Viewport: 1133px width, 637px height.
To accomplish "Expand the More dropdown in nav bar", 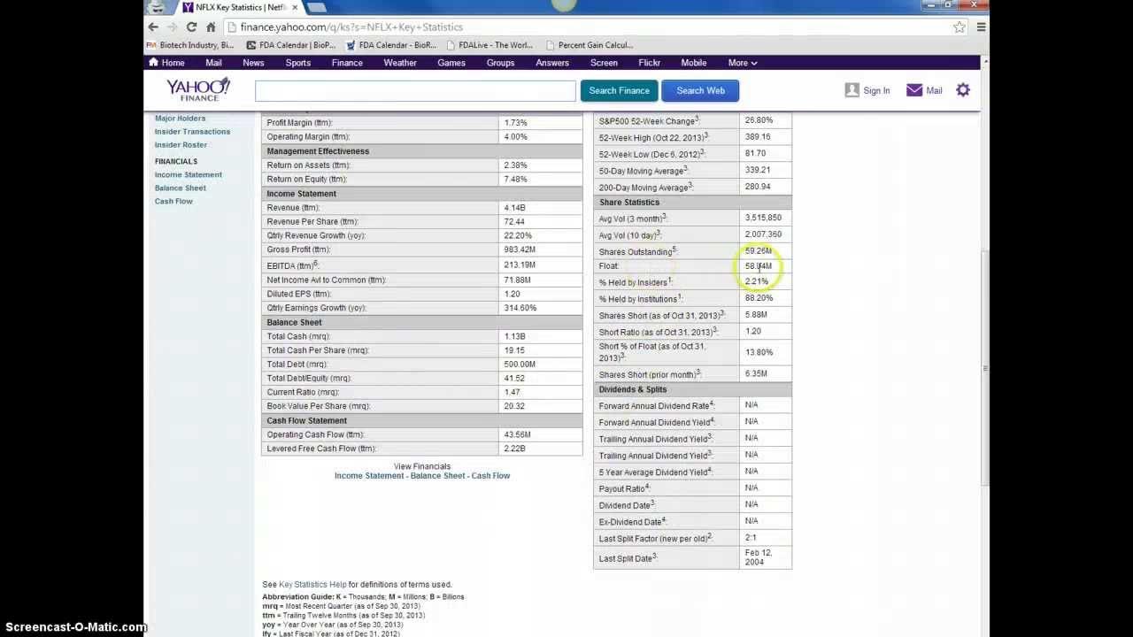I will 743,63.
